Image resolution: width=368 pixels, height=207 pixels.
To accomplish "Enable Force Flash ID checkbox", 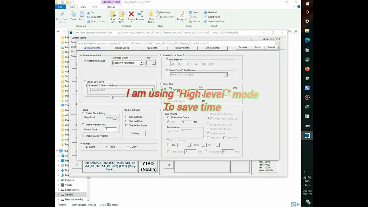I will click(161, 55).
